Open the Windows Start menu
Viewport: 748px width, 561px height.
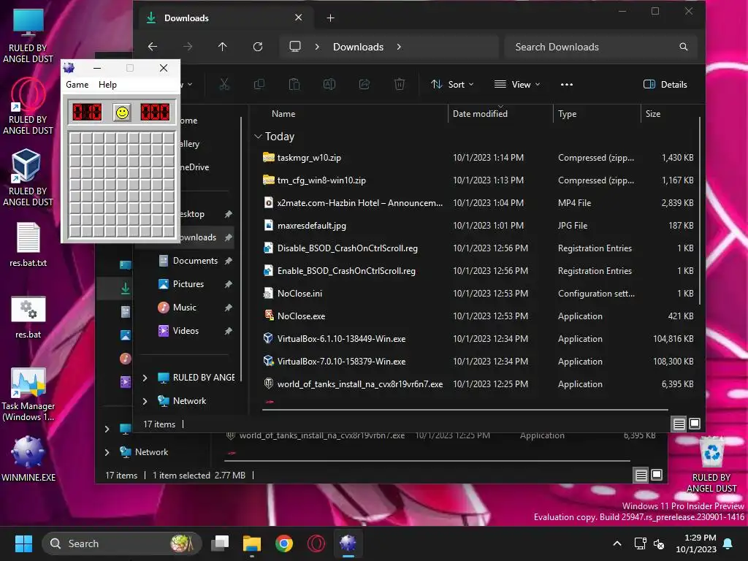click(23, 543)
